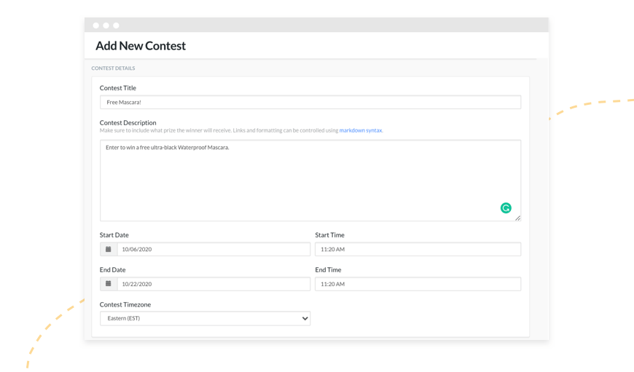
Task: Click the Start Time field
Action: click(x=418, y=249)
